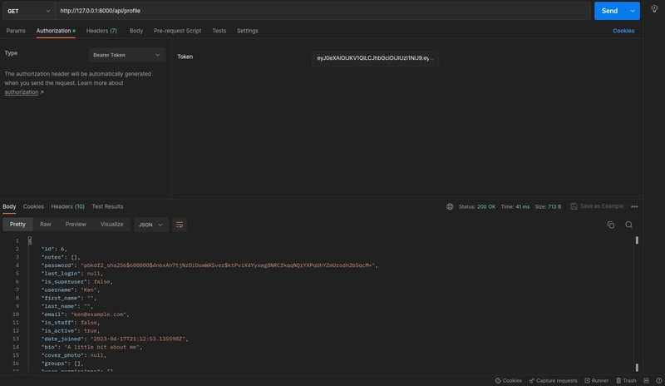Click the "bio" line in response
665x386 pixels.
91,348
